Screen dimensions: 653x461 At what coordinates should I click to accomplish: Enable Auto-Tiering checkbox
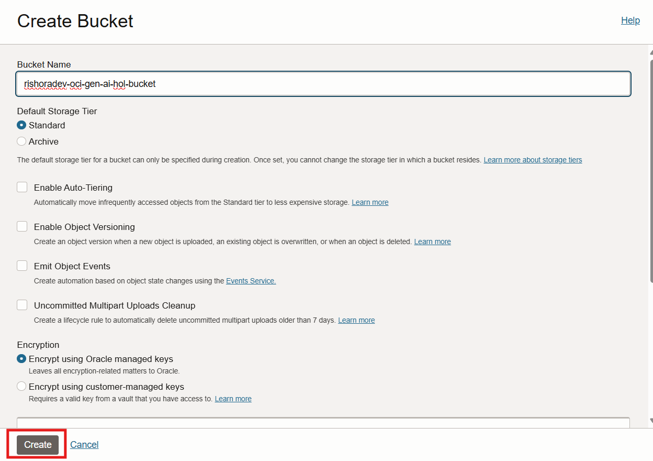[22, 187]
